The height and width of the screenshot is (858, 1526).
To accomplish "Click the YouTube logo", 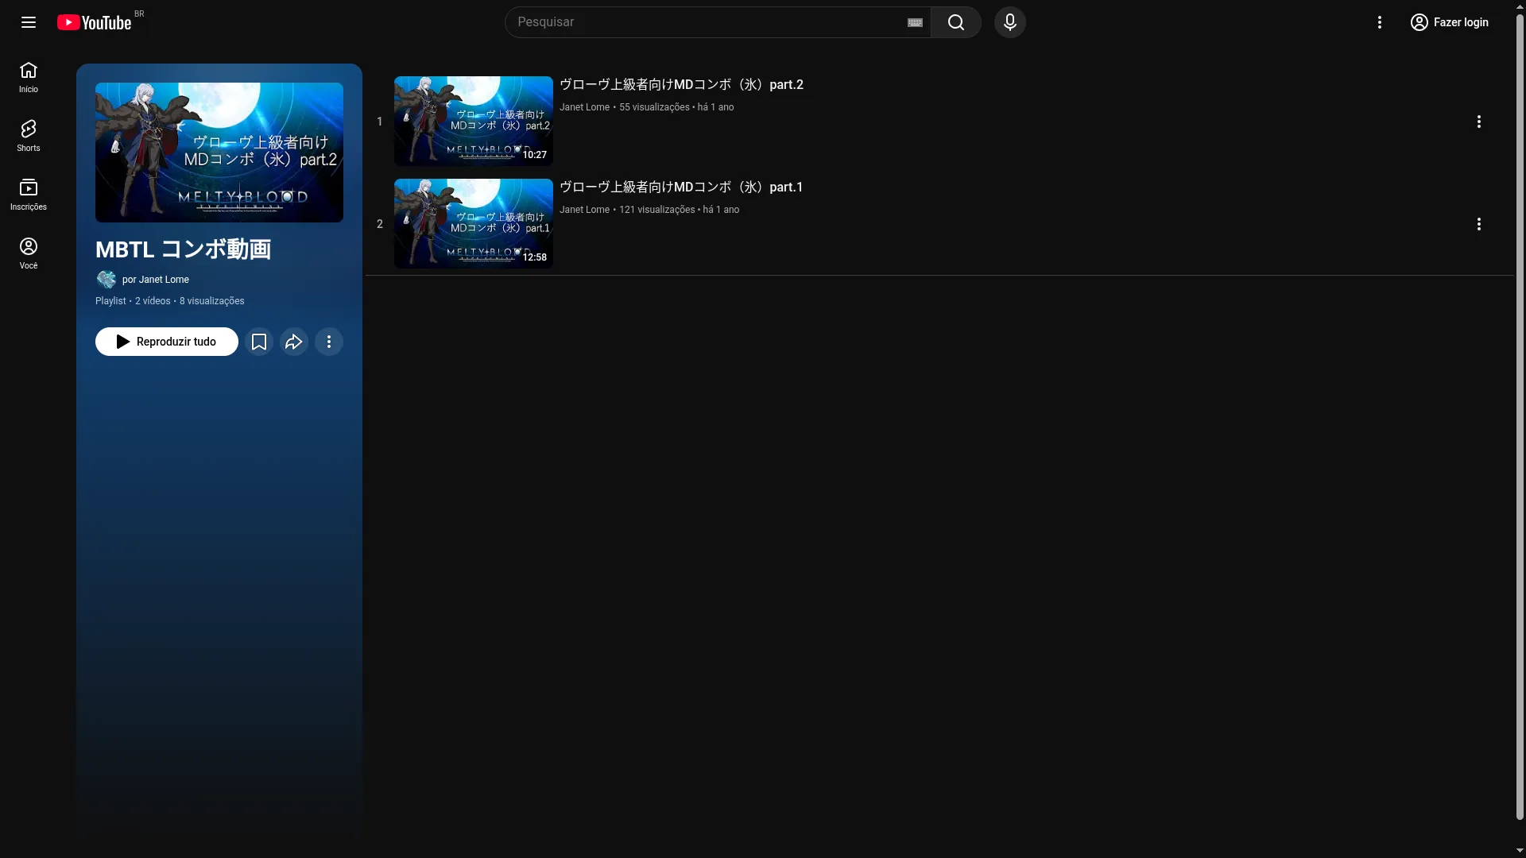I will click(95, 22).
